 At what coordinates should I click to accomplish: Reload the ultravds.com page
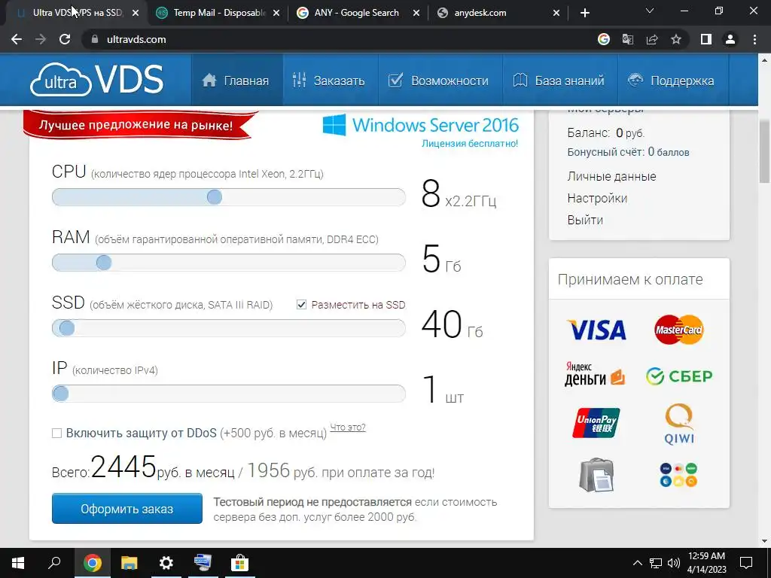(x=65, y=39)
